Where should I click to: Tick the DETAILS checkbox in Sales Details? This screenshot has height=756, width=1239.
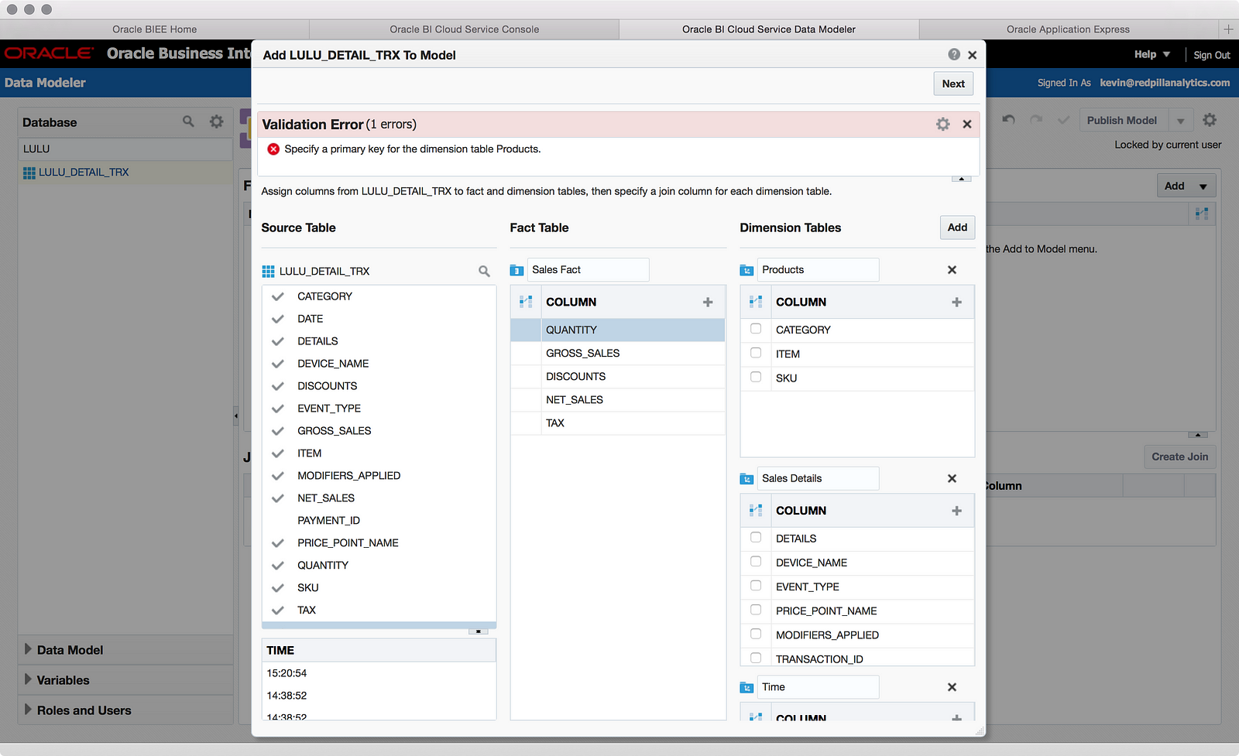[x=756, y=538]
